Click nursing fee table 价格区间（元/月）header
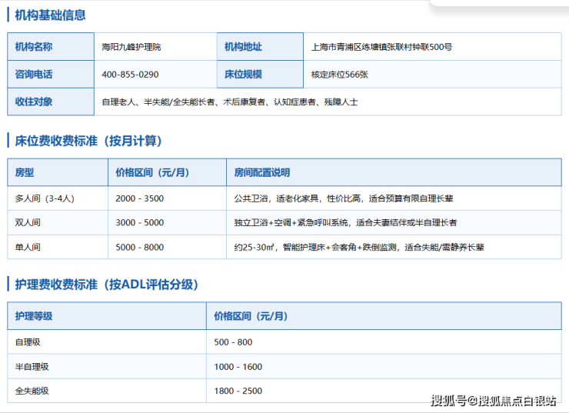The height and width of the screenshot is (413, 569). point(384,316)
